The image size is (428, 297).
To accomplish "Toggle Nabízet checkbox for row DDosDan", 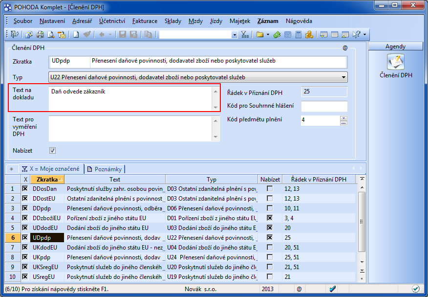I will coord(270,188).
